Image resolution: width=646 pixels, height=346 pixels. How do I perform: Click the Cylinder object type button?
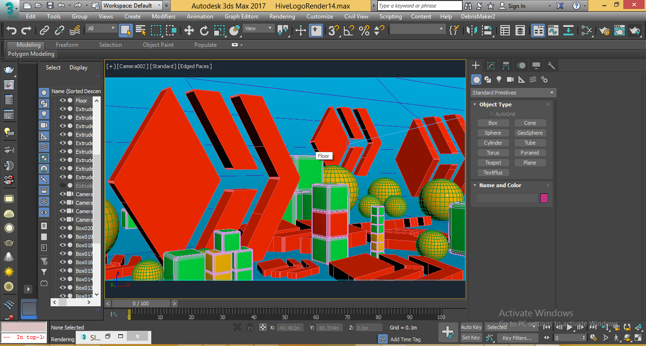pos(493,143)
